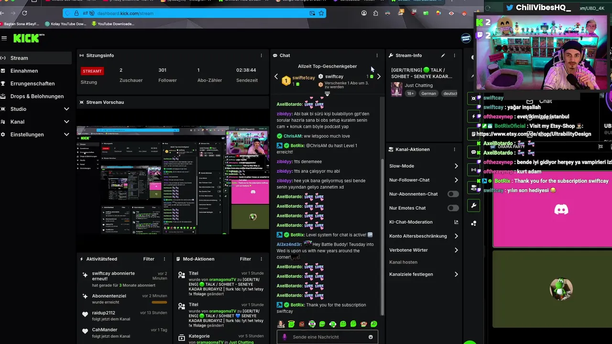Viewport: 612px width, 344px height.
Task: Click the ChrisAM username in chat
Action: tap(293, 136)
